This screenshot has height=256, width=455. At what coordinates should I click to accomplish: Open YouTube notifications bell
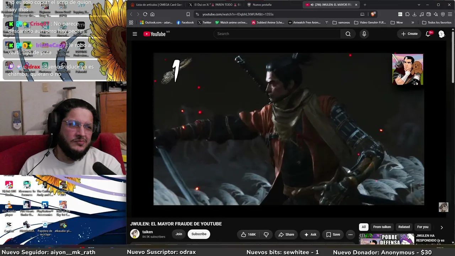click(428, 34)
